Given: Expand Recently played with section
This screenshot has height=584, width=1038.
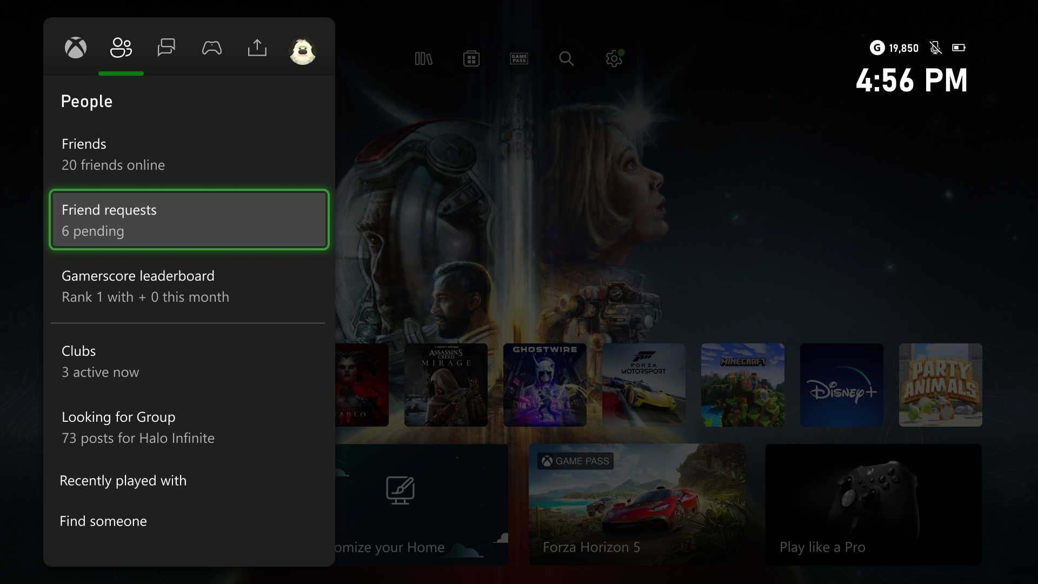Looking at the screenshot, I should point(123,479).
